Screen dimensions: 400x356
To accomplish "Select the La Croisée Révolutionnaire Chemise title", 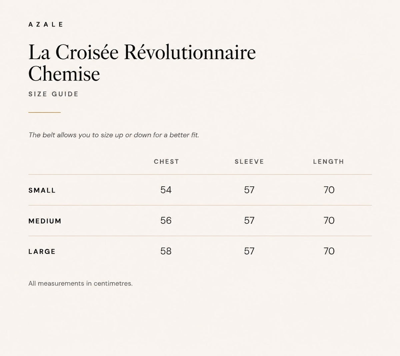I will (x=142, y=63).
